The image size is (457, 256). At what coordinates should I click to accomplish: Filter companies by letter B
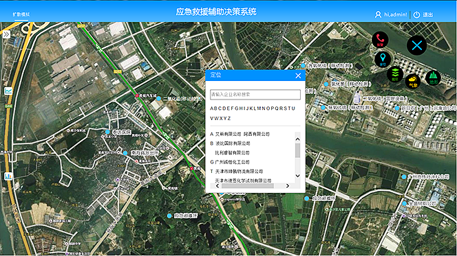[215, 108]
